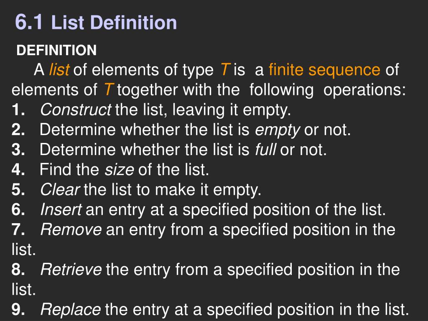The image size is (428, 321).
Task: Click the italic word 'Construct'
Action: click(x=76, y=110)
